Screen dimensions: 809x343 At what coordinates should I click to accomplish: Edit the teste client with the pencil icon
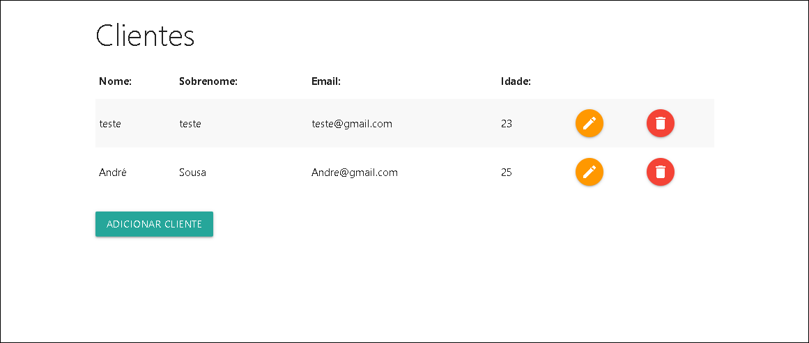click(x=590, y=123)
